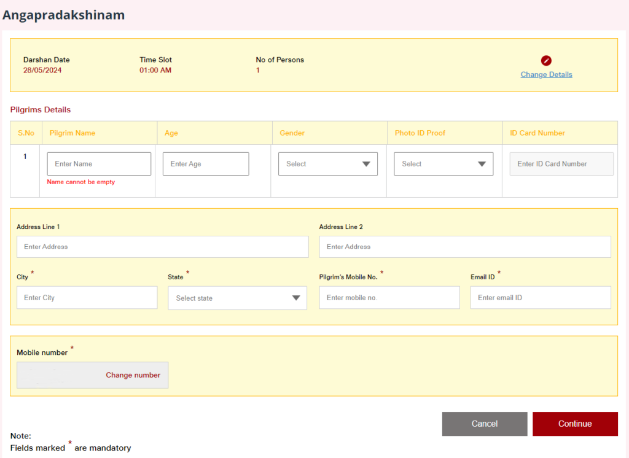The image size is (629, 458).
Task: Focus the Enter Age field
Action: coord(206,164)
